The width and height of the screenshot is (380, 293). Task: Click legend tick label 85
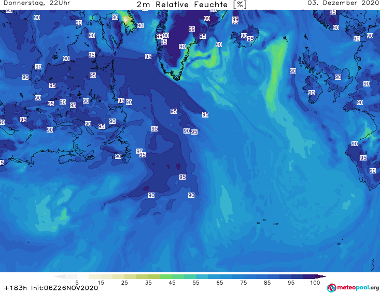pyautogui.click(x=268, y=283)
